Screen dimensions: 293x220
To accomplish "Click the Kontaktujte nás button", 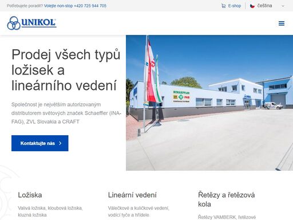I will click(x=40, y=143).
